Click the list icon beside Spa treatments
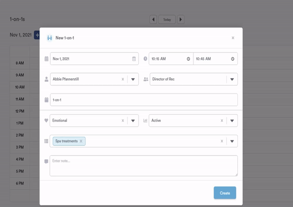Screen dimensions: 293x207 pyautogui.click(x=46, y=141)
